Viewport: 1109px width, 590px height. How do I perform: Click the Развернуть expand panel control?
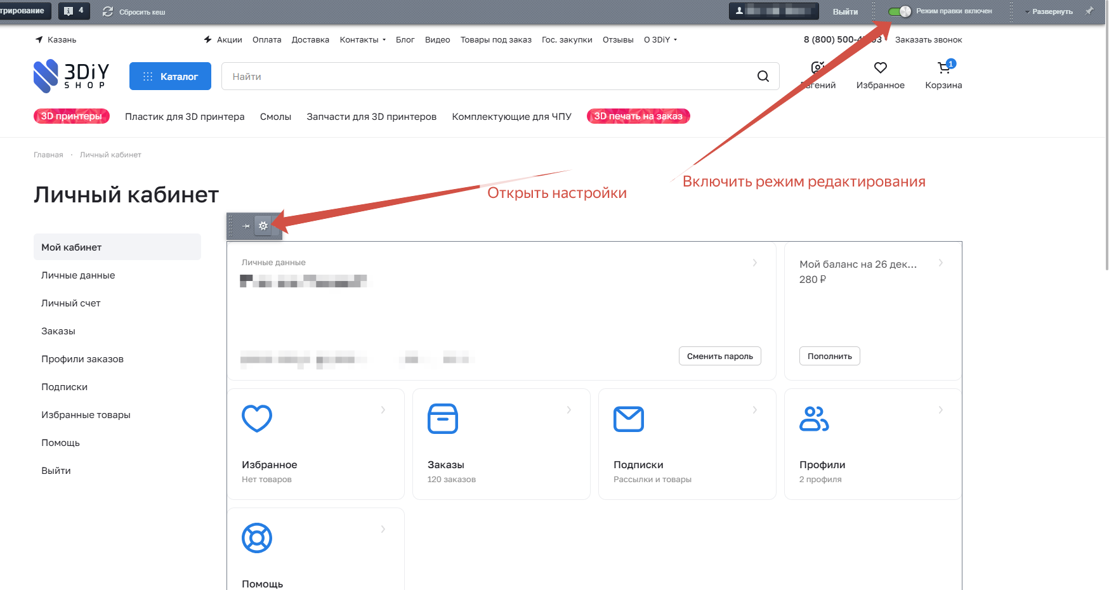[1049, 11]
